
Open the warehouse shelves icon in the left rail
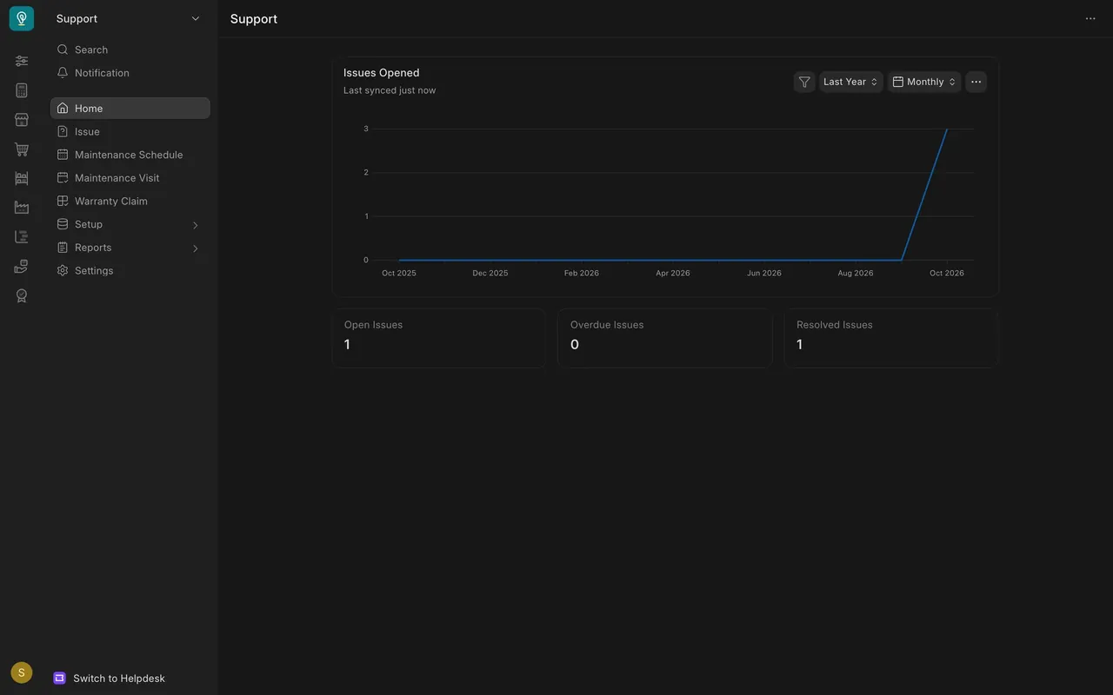pos(22,178)
